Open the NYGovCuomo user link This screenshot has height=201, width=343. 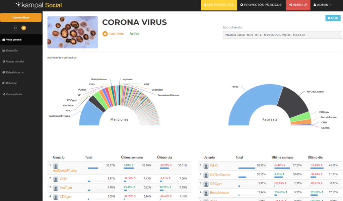point(220,175)
